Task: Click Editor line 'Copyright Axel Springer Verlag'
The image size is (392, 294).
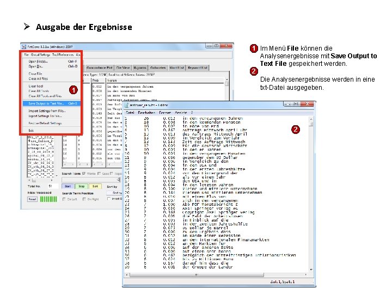Action: click(218, 212)
